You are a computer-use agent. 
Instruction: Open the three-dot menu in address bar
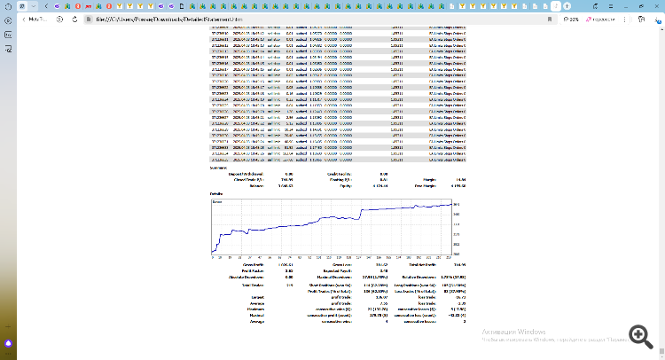coord(625,20)
